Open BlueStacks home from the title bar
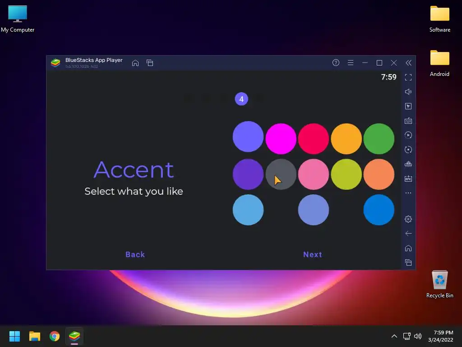 (135, 63)
